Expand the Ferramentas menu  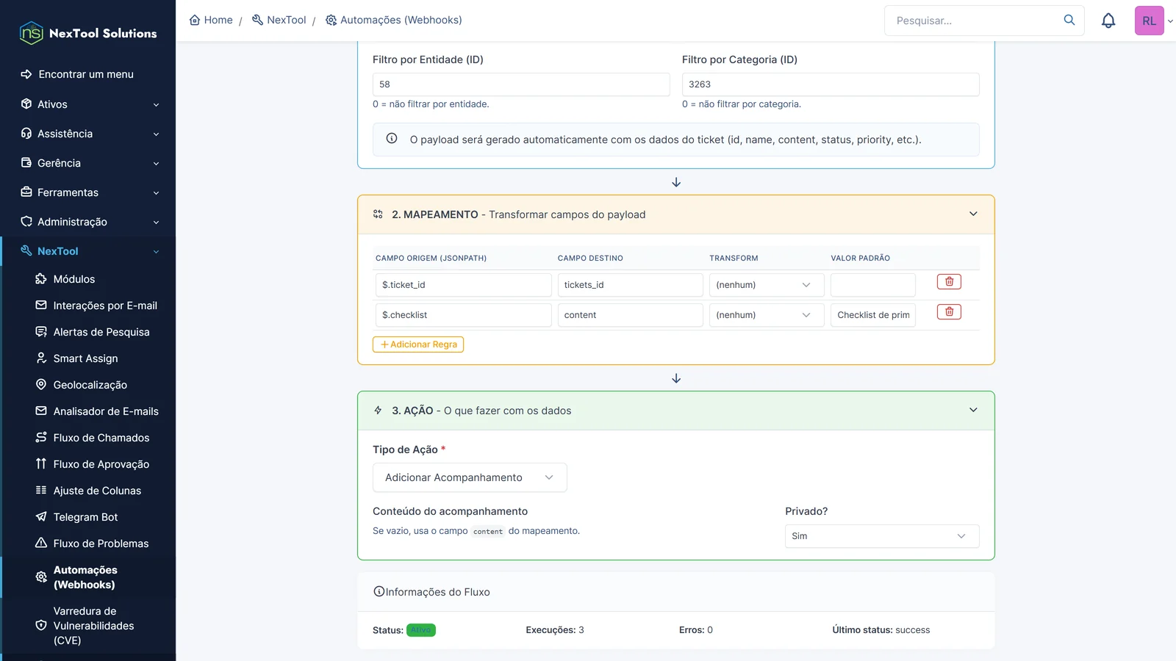pos(88,192)
